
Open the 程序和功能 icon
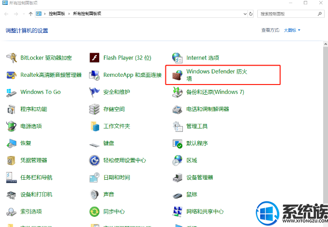(11, 109)
